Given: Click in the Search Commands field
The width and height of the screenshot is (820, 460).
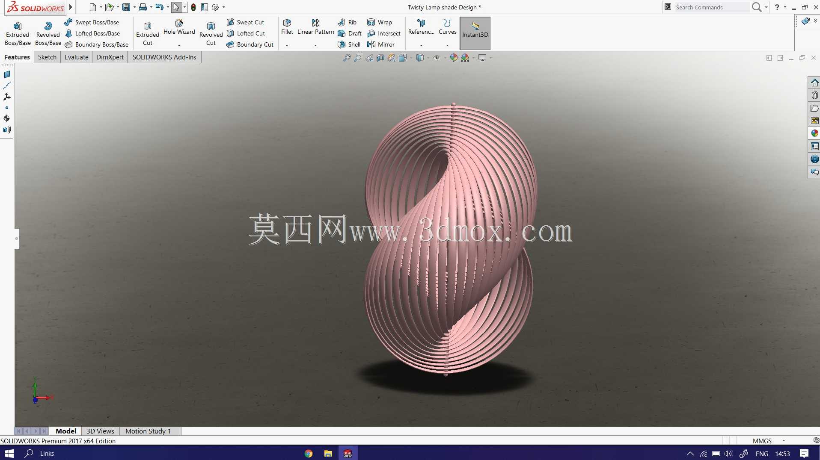Looking at the screenshot, I should pyautogui.click(x=711, y=7).
